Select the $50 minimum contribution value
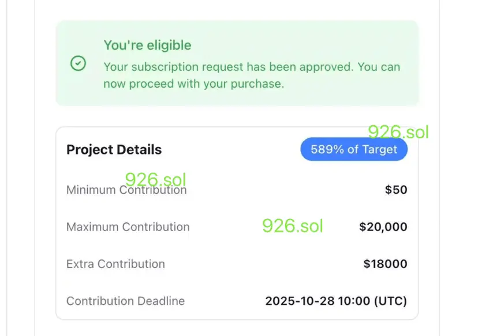This screenshot has height=336, width=478. tap(396, 190)
